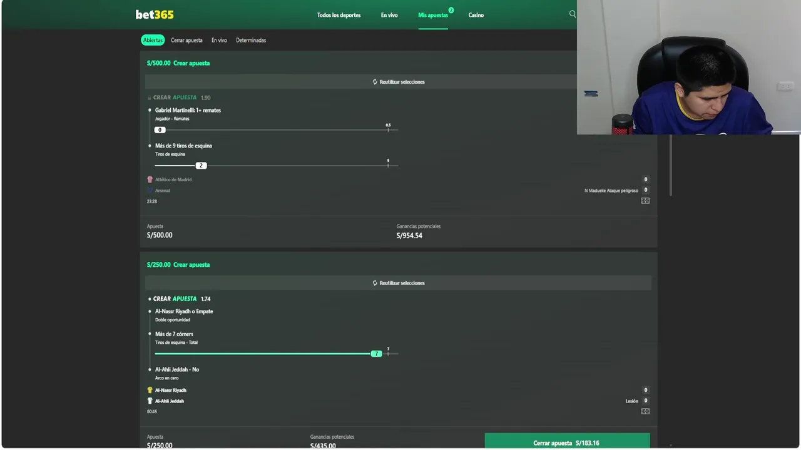Click Más de 7 córners progress bar
Viewport: 801px width, 450px height.
point(276,354)
